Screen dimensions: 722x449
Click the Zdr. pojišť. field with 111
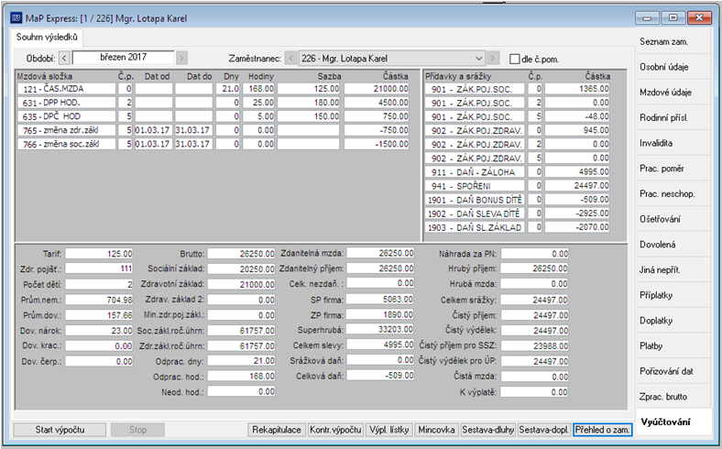coord(99,268)
